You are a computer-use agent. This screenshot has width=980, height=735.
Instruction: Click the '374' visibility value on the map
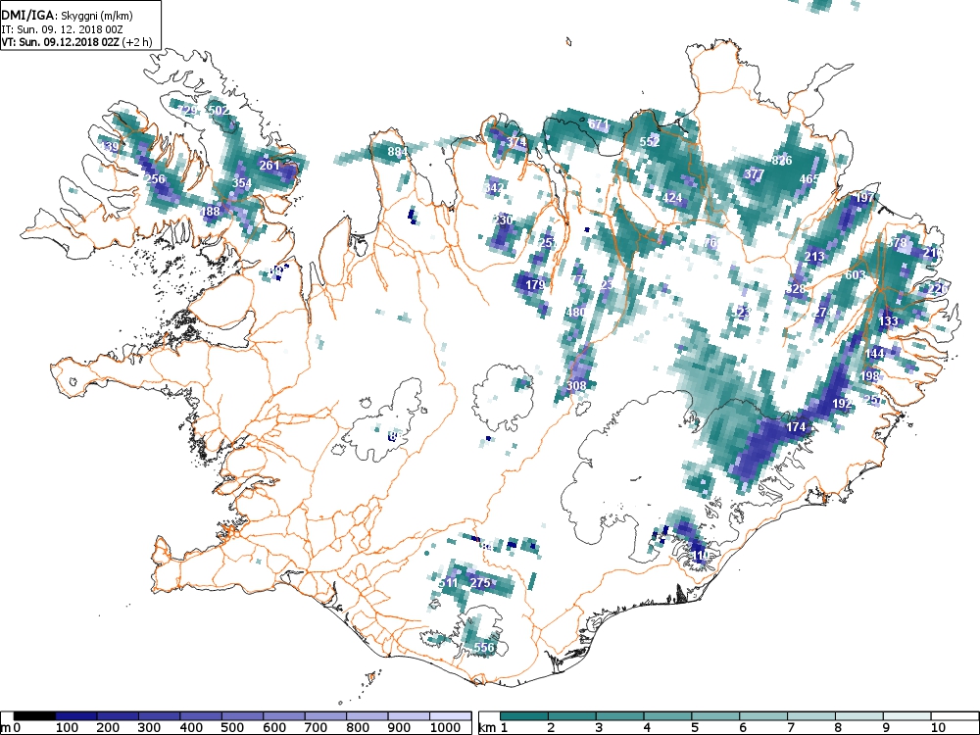(x=516, y=142)
